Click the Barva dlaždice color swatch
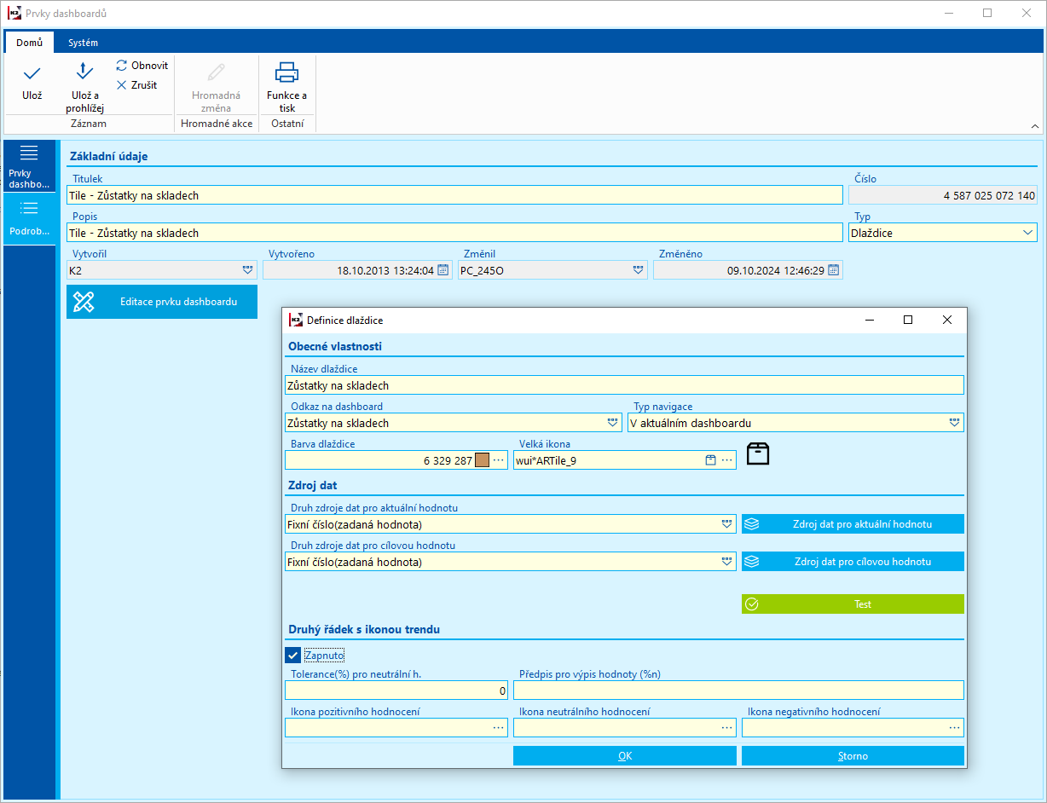 pyautogui.click(x=482, y=460)
